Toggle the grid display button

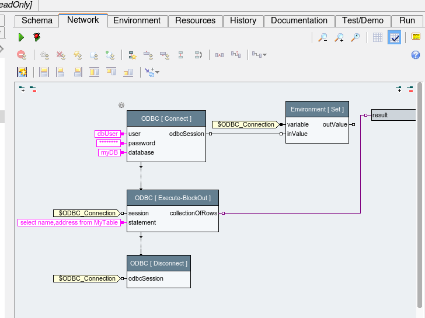[378, 37]
